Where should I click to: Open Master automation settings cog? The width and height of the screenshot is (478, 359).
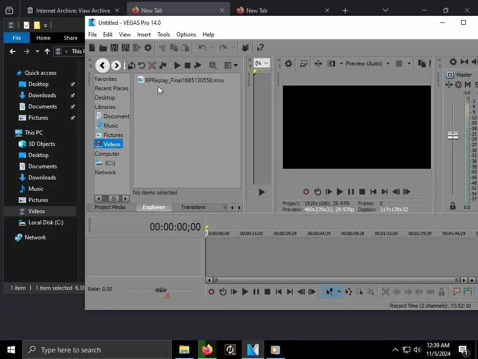[x=458, y=85]
